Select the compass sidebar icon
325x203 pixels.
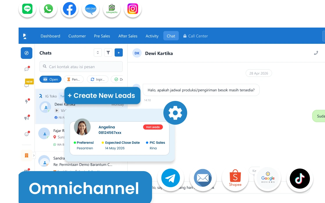(x=26, y=53)
